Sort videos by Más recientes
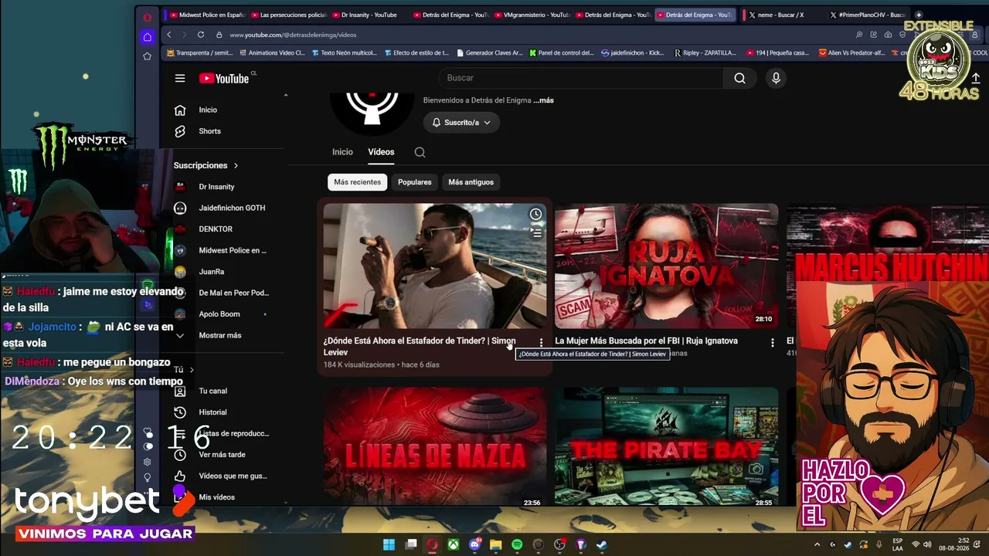The height and width of the screenshot is (556, 989). coord(357,182)
